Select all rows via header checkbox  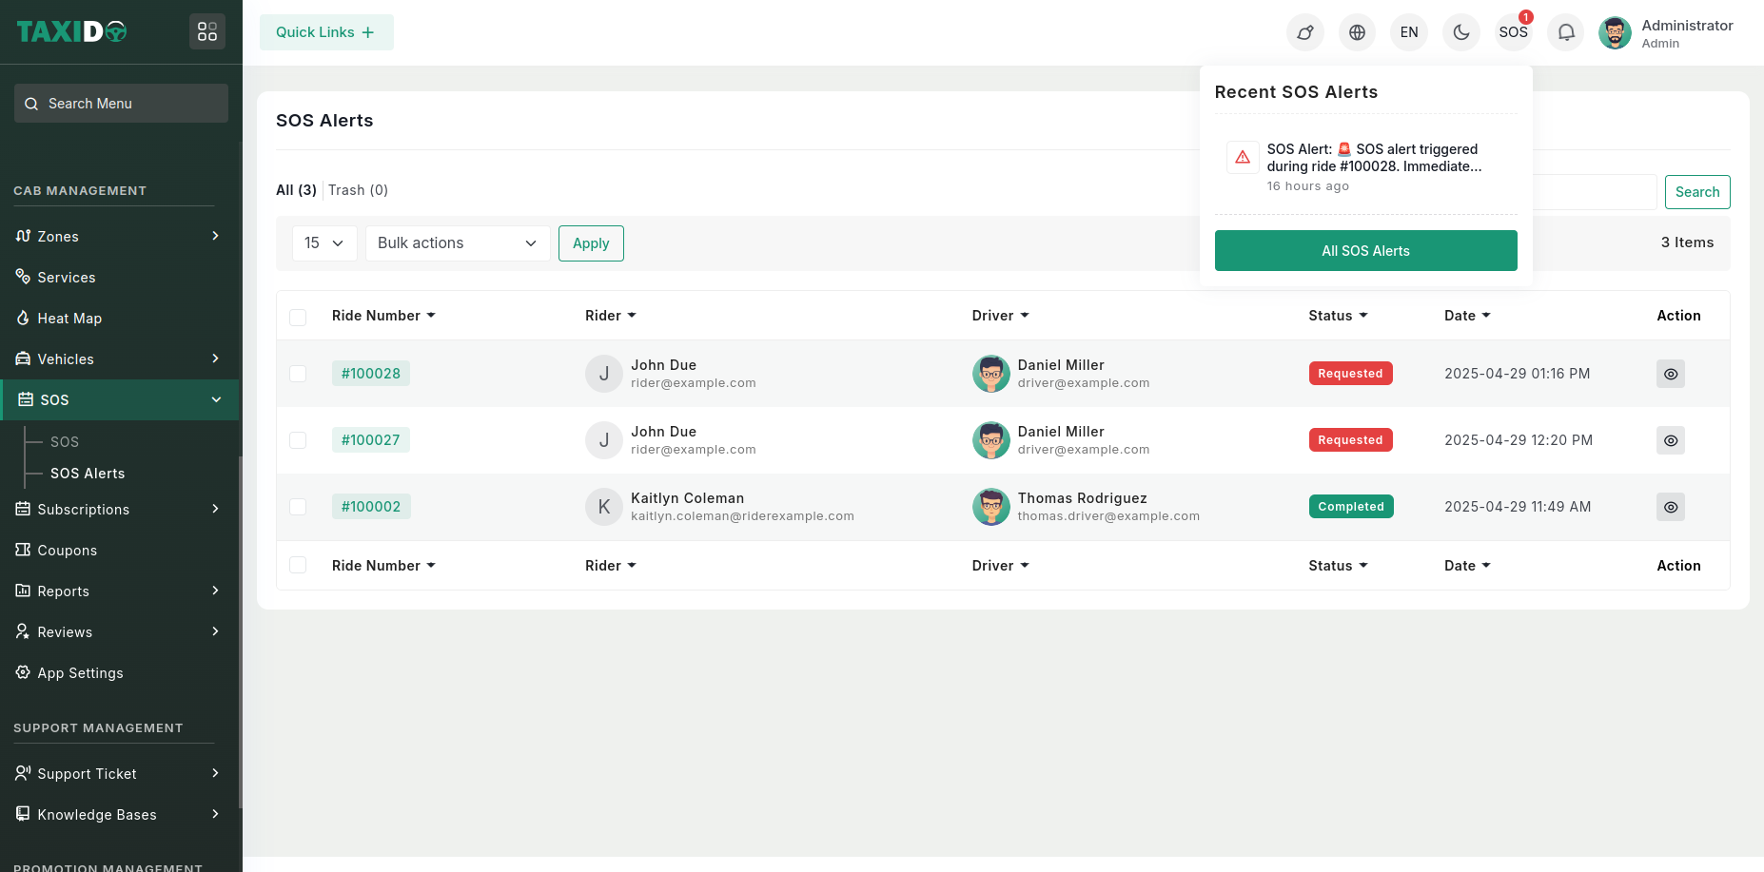coord(298,317)
